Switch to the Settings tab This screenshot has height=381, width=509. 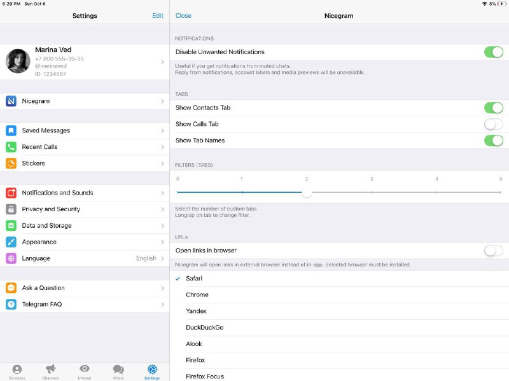pyautogui.click(x=152, y=372)
